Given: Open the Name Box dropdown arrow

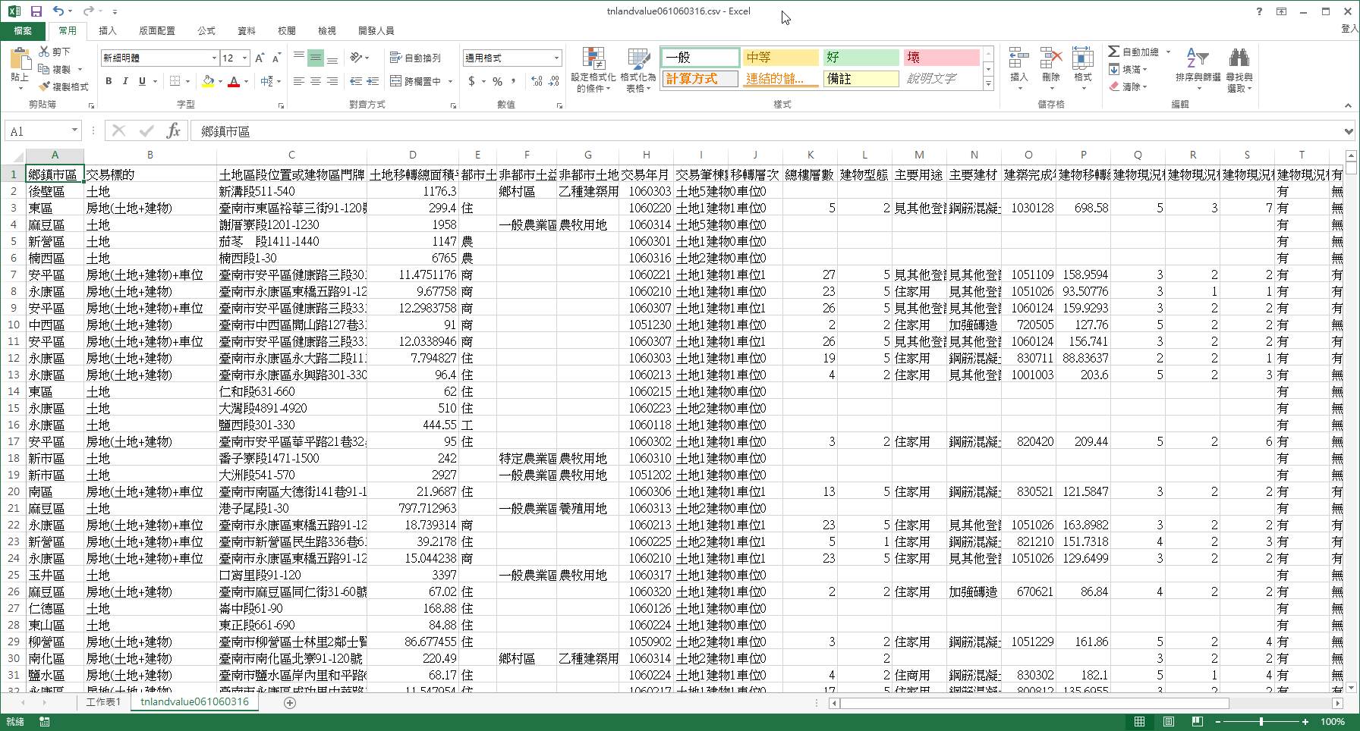Looking at the screenshot, I should pos(74,130).
